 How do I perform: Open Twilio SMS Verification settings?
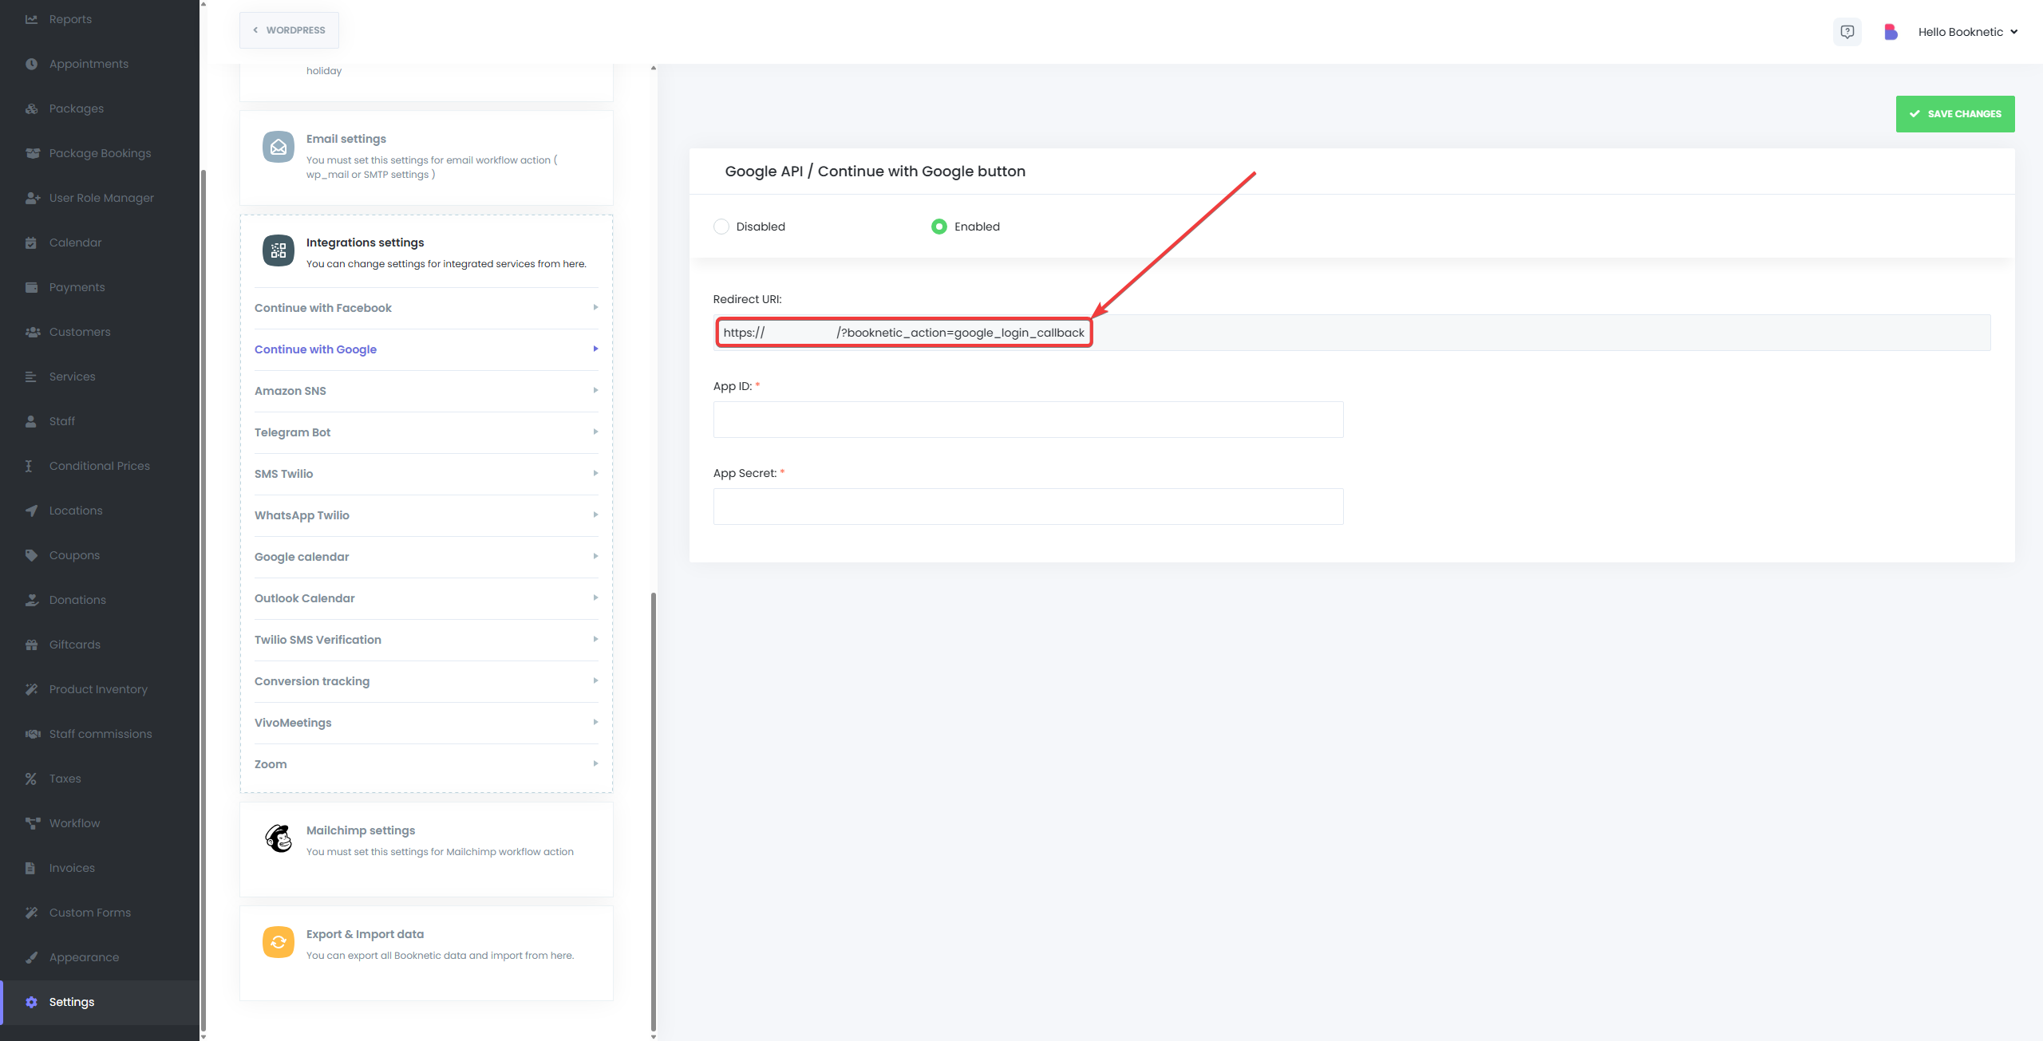click(x=426, y=640)
